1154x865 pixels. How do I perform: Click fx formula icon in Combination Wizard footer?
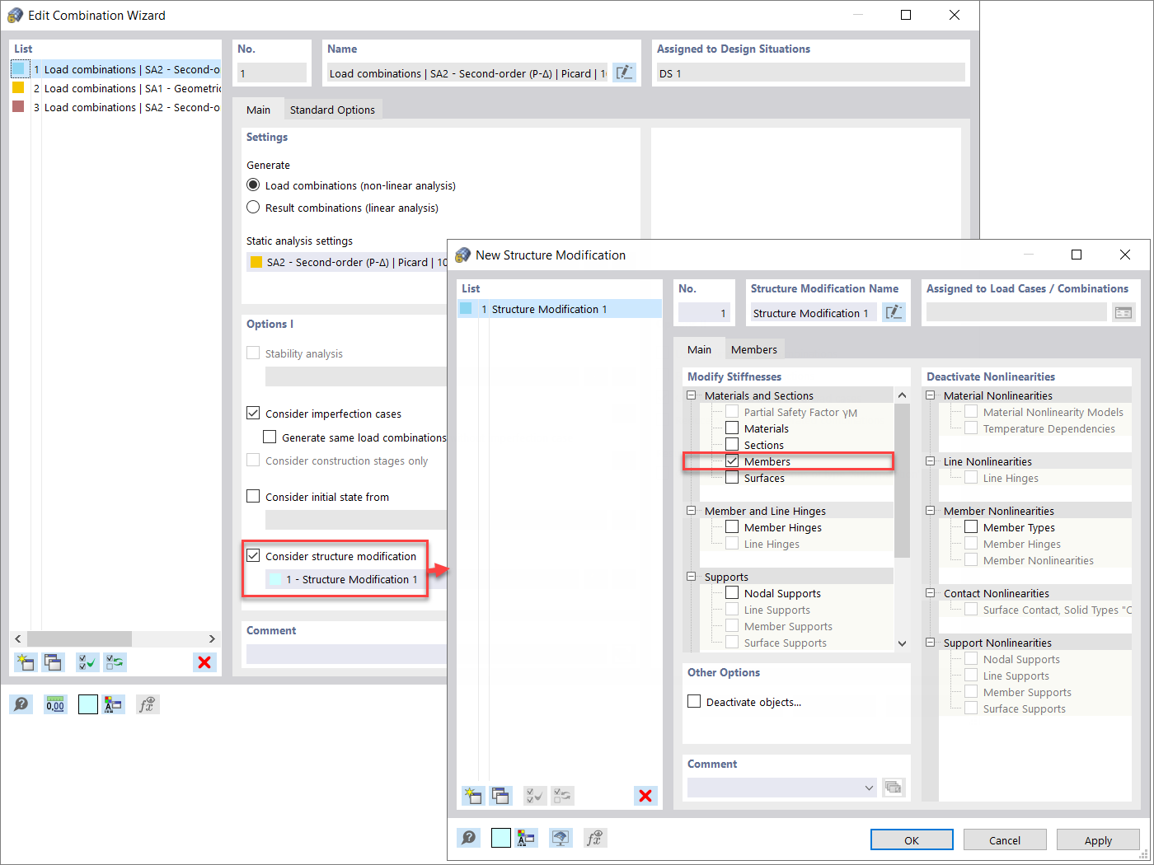(147, 704)
